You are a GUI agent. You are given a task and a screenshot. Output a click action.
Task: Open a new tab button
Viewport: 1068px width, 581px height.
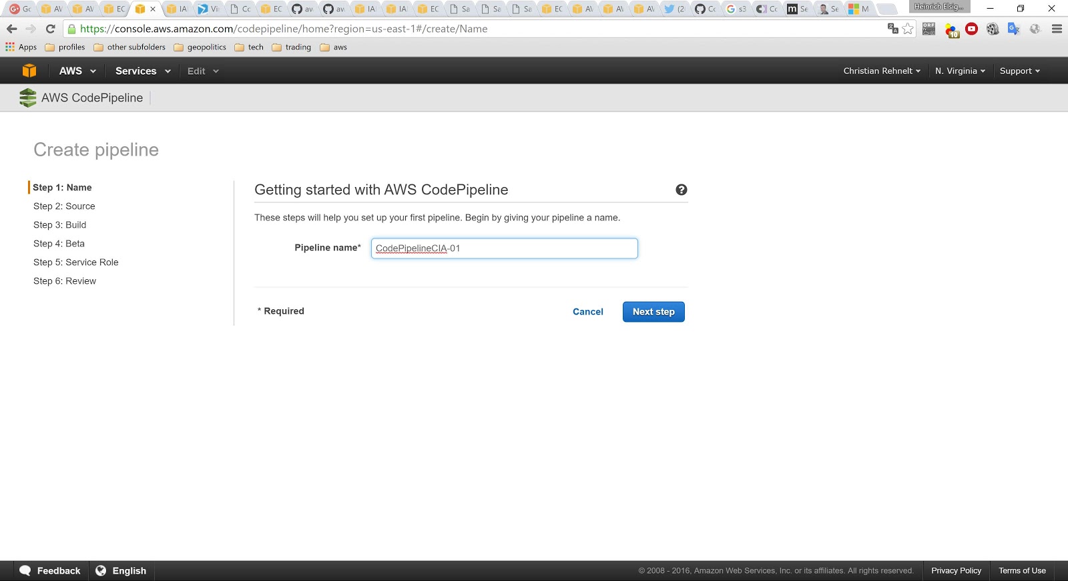[887, 9]
